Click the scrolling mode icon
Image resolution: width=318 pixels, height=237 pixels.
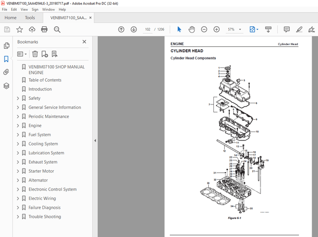click(268, 29)
